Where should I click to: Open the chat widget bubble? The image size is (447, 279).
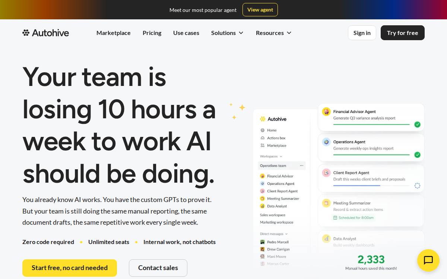(x=428, y=260)
